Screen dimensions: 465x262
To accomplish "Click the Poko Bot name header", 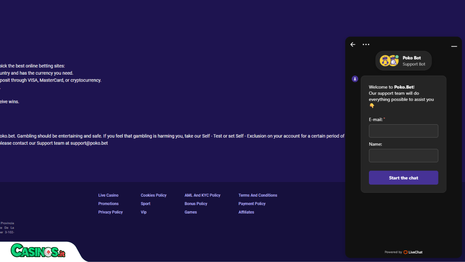I will [412, 58].
